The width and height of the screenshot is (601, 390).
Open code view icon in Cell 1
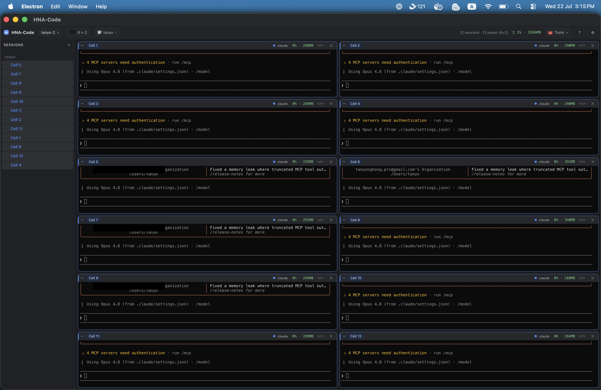point(321,46)
